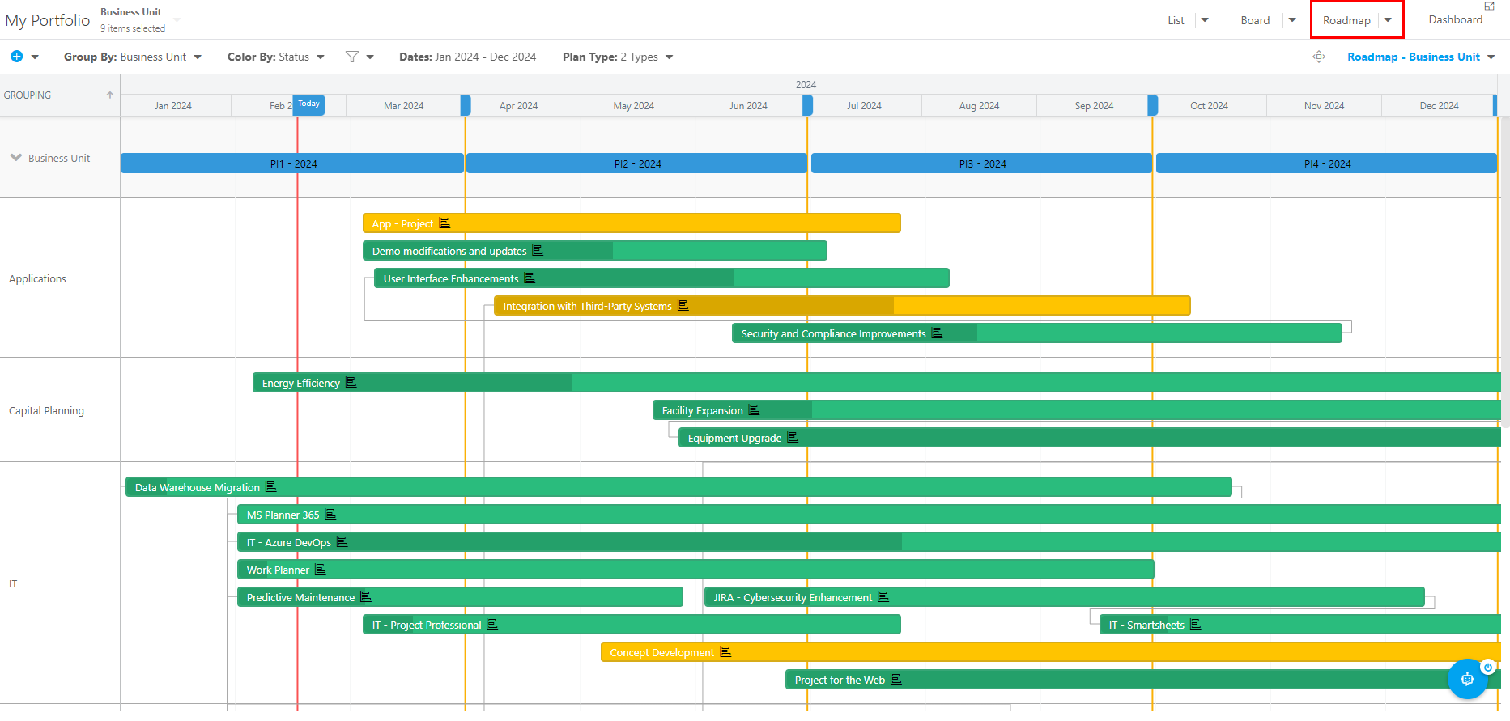Click the sort arrow next to GROUPING
Viewport: 1510px width, 721px height.
point(110,95)
